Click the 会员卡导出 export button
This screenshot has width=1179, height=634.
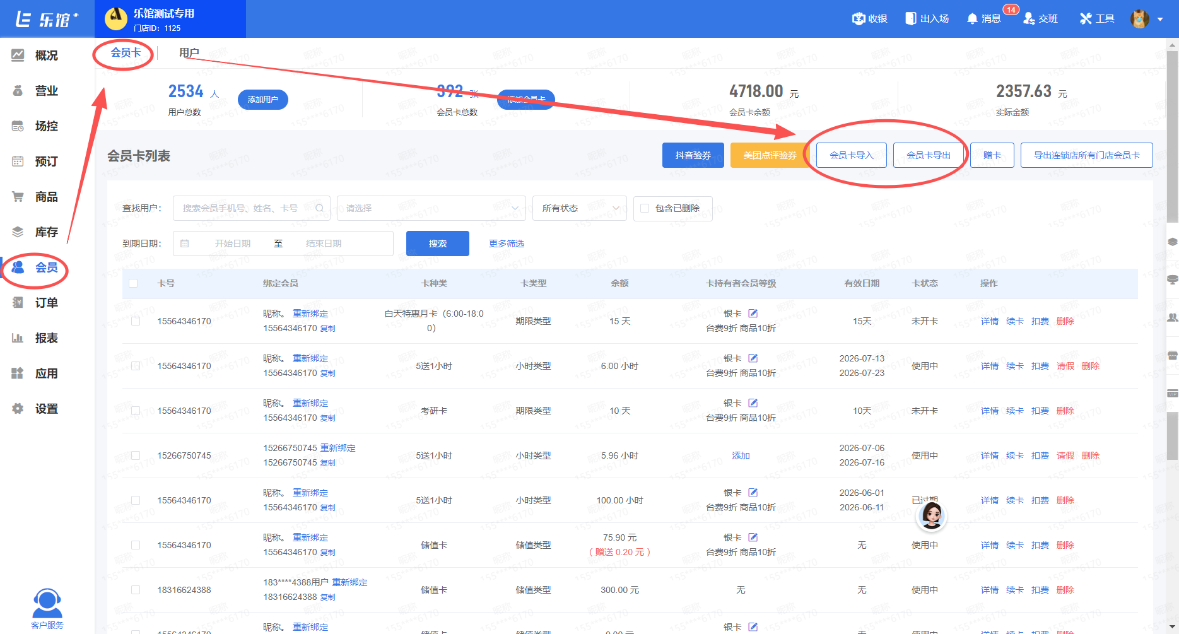929,155
